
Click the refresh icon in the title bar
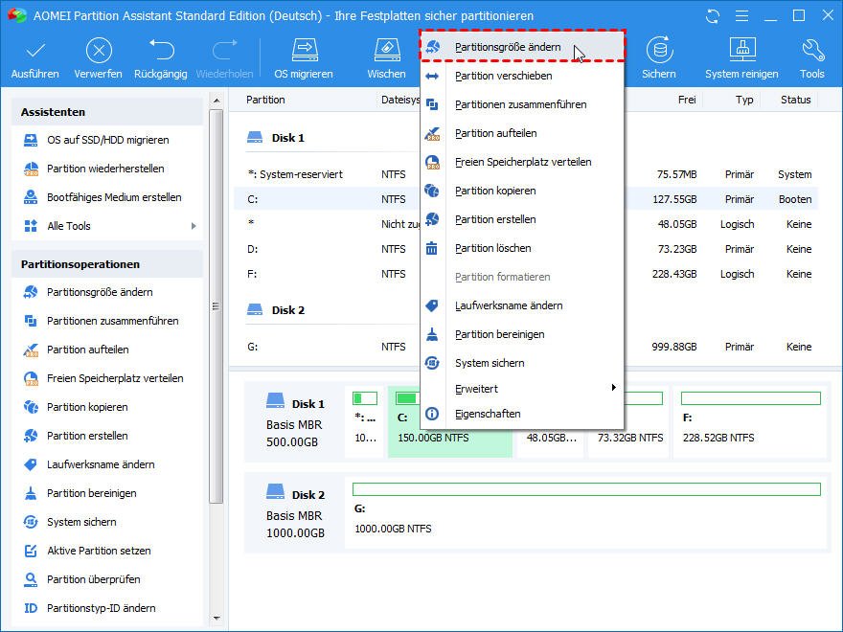point(713,16)
